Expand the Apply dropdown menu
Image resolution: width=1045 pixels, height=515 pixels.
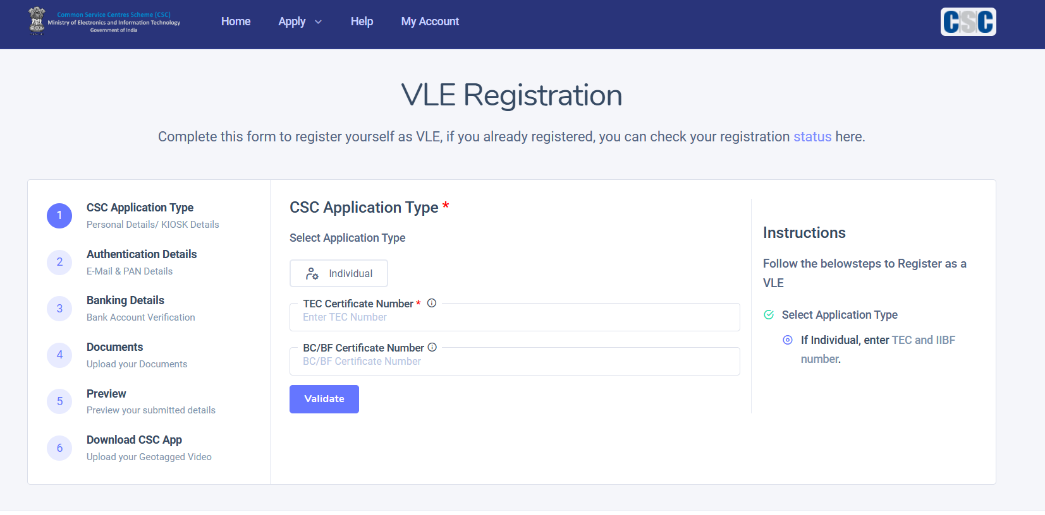click(300, 21)
